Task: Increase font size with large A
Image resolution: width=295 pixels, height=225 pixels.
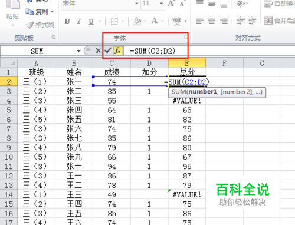Action: click(171, 4)
